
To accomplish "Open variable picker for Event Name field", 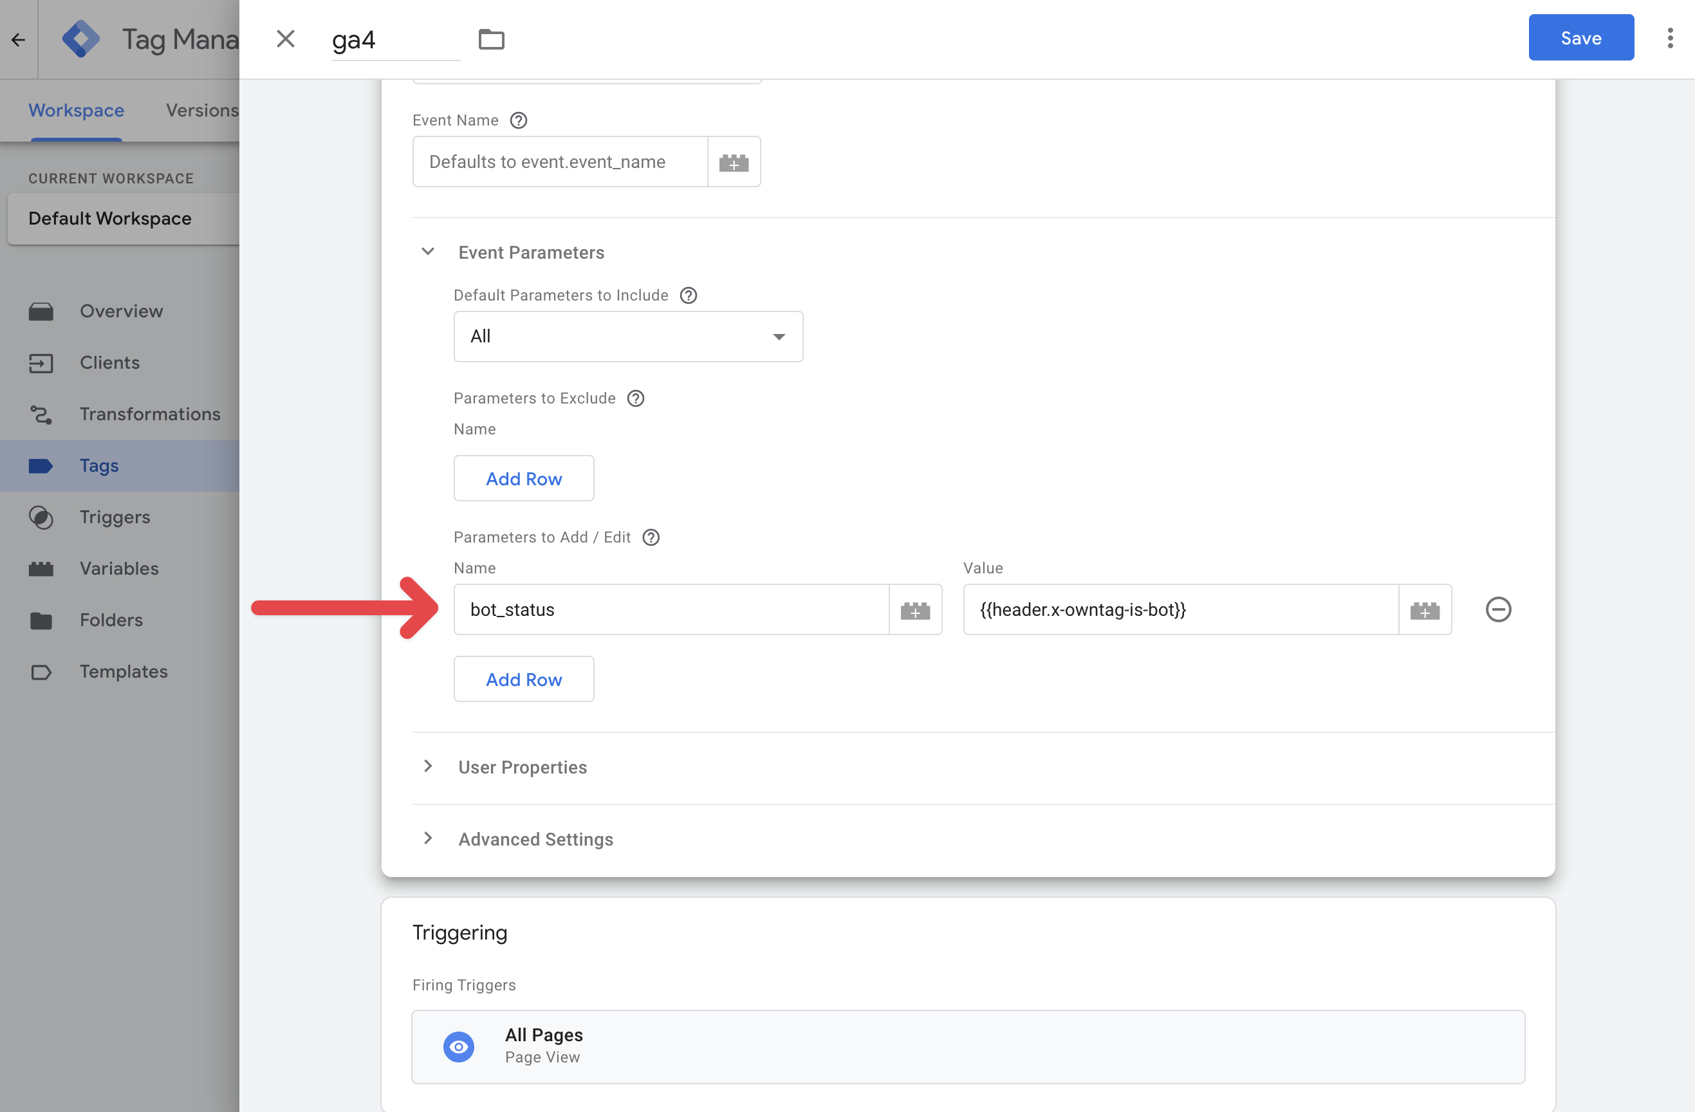I will point(734,162).
